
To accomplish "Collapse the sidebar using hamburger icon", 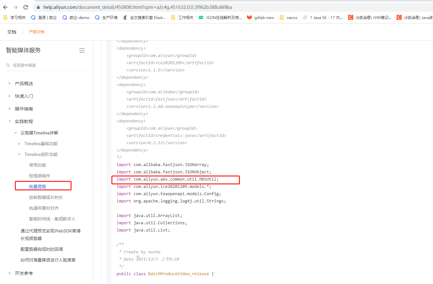I will pos(82,50).
